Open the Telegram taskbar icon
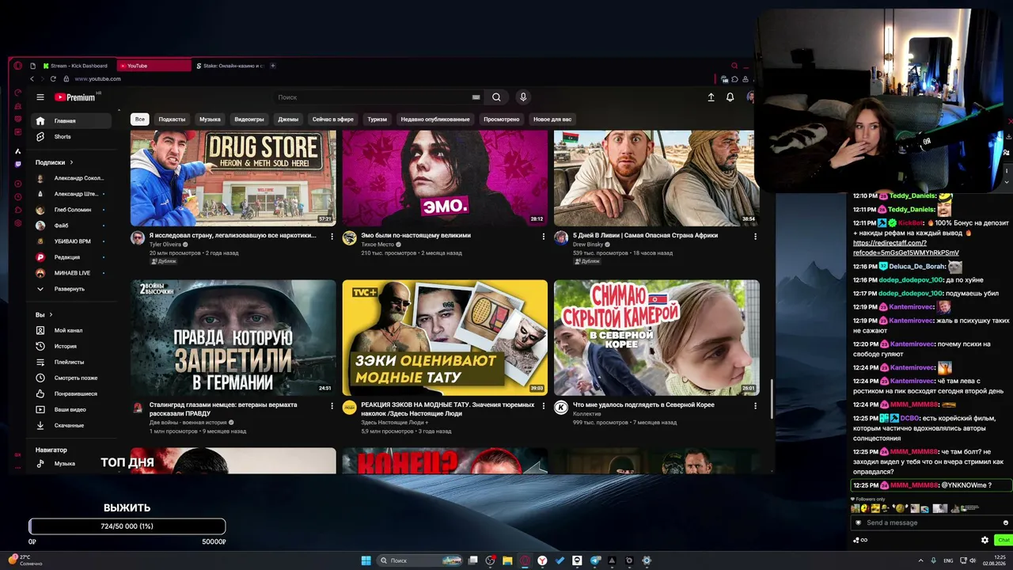1013x570 pixels. [x=594, y=560]
